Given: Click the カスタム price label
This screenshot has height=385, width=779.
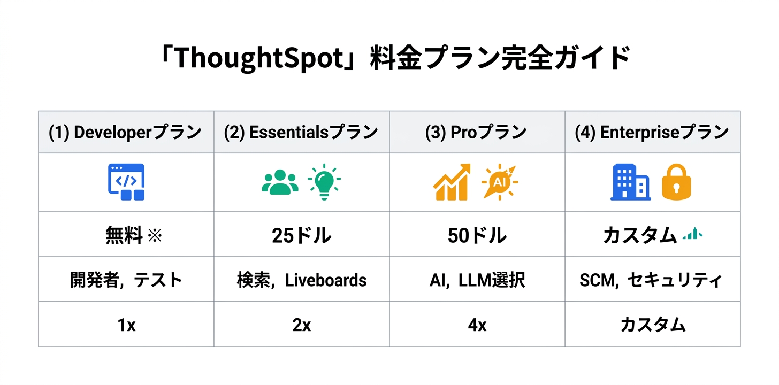Looking at the screenshot, I should (640, 235).
